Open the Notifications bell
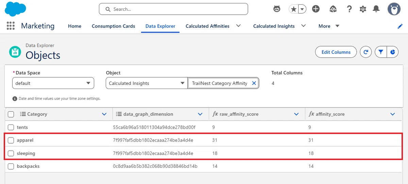Screen dimensions: 408x184 coord(376,9)
